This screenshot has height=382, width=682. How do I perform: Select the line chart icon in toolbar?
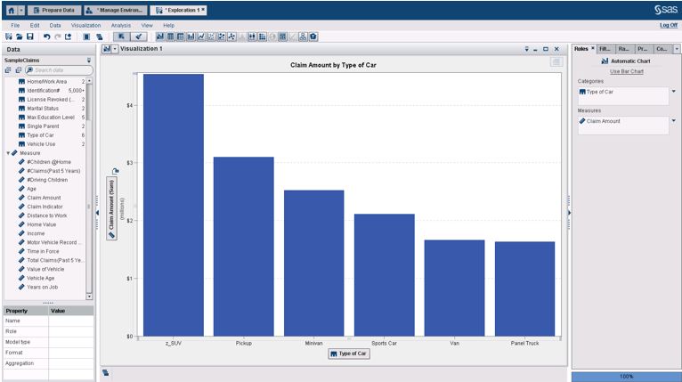201,37
